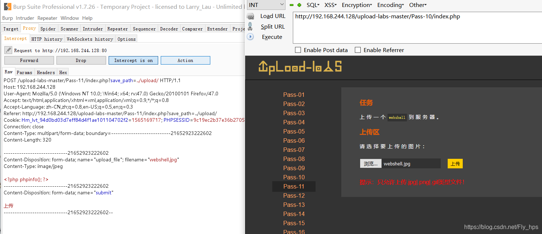The width and height of the screenshot is (542, 234).
Task: Click the Split URL scissors icon
Action: point(250,26)
